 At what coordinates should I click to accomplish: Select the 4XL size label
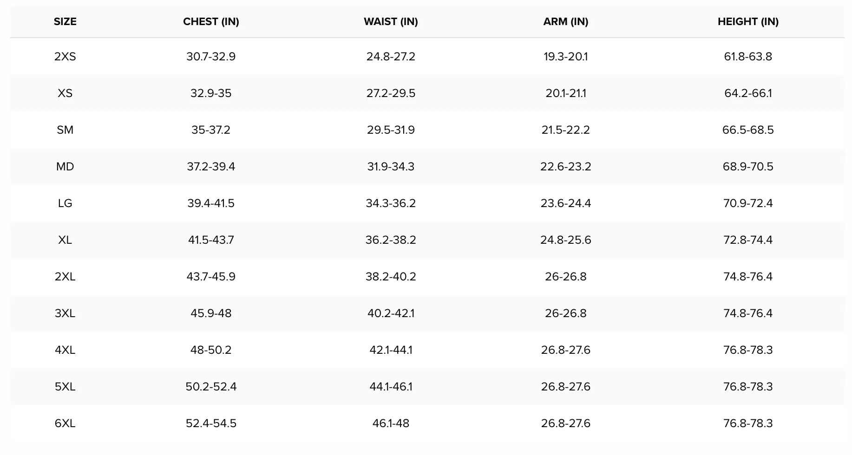(65, 350)
